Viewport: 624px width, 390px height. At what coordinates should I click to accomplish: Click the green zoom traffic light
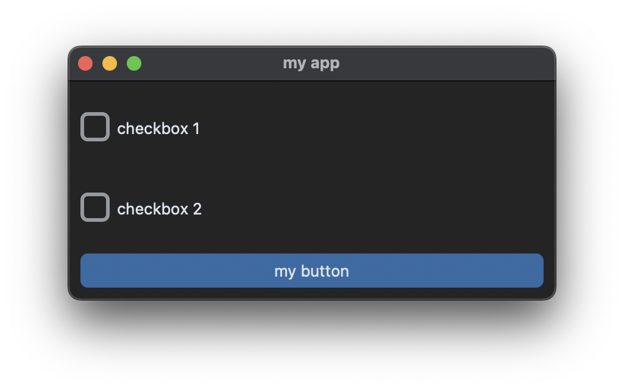(134, 63)
